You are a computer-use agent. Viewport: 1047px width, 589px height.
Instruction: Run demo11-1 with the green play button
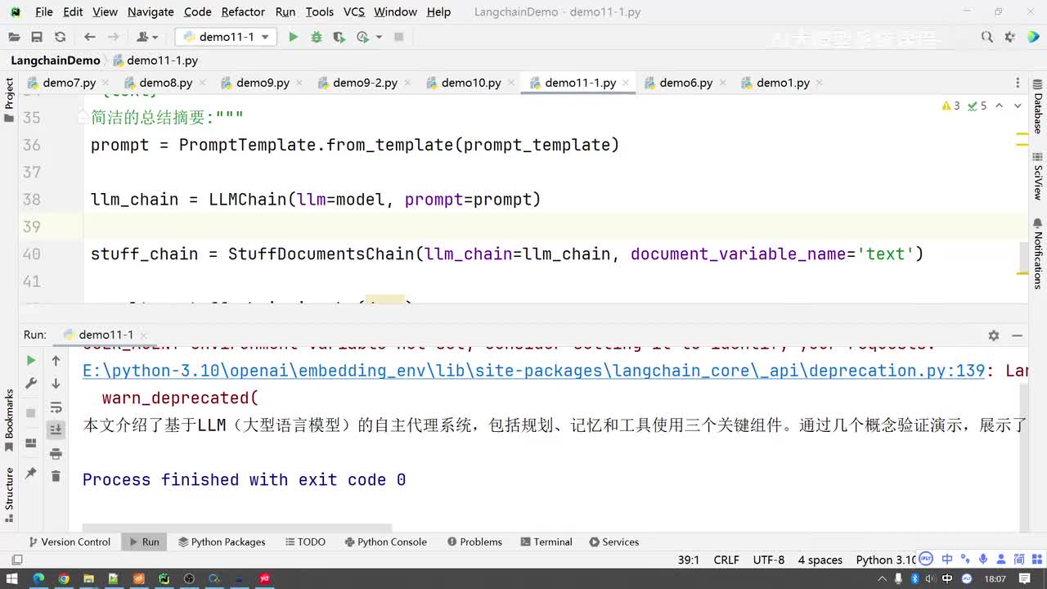293,37
